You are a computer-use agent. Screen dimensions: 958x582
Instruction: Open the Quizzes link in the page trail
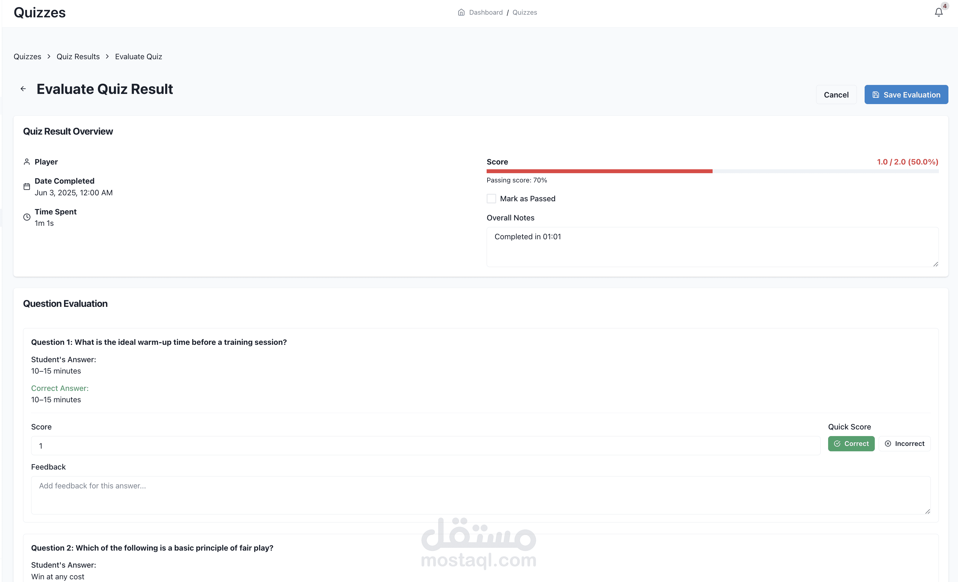(x=28, y=57)
